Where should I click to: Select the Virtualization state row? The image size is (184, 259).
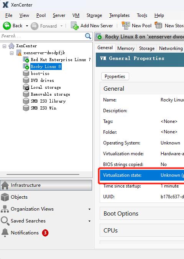[x=142, y=175]
